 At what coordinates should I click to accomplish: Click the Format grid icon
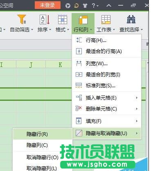click(63, 20)
